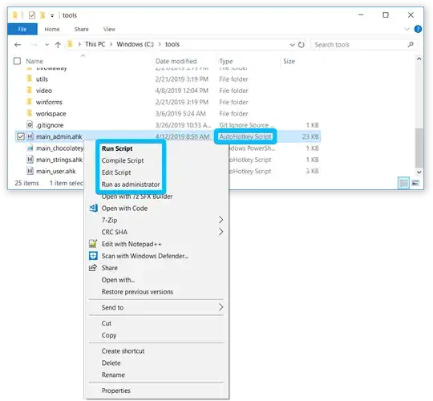Toggle the select-all checkbox in header
The height and width of the screenshot is (401, 433).
click(17, 61)
